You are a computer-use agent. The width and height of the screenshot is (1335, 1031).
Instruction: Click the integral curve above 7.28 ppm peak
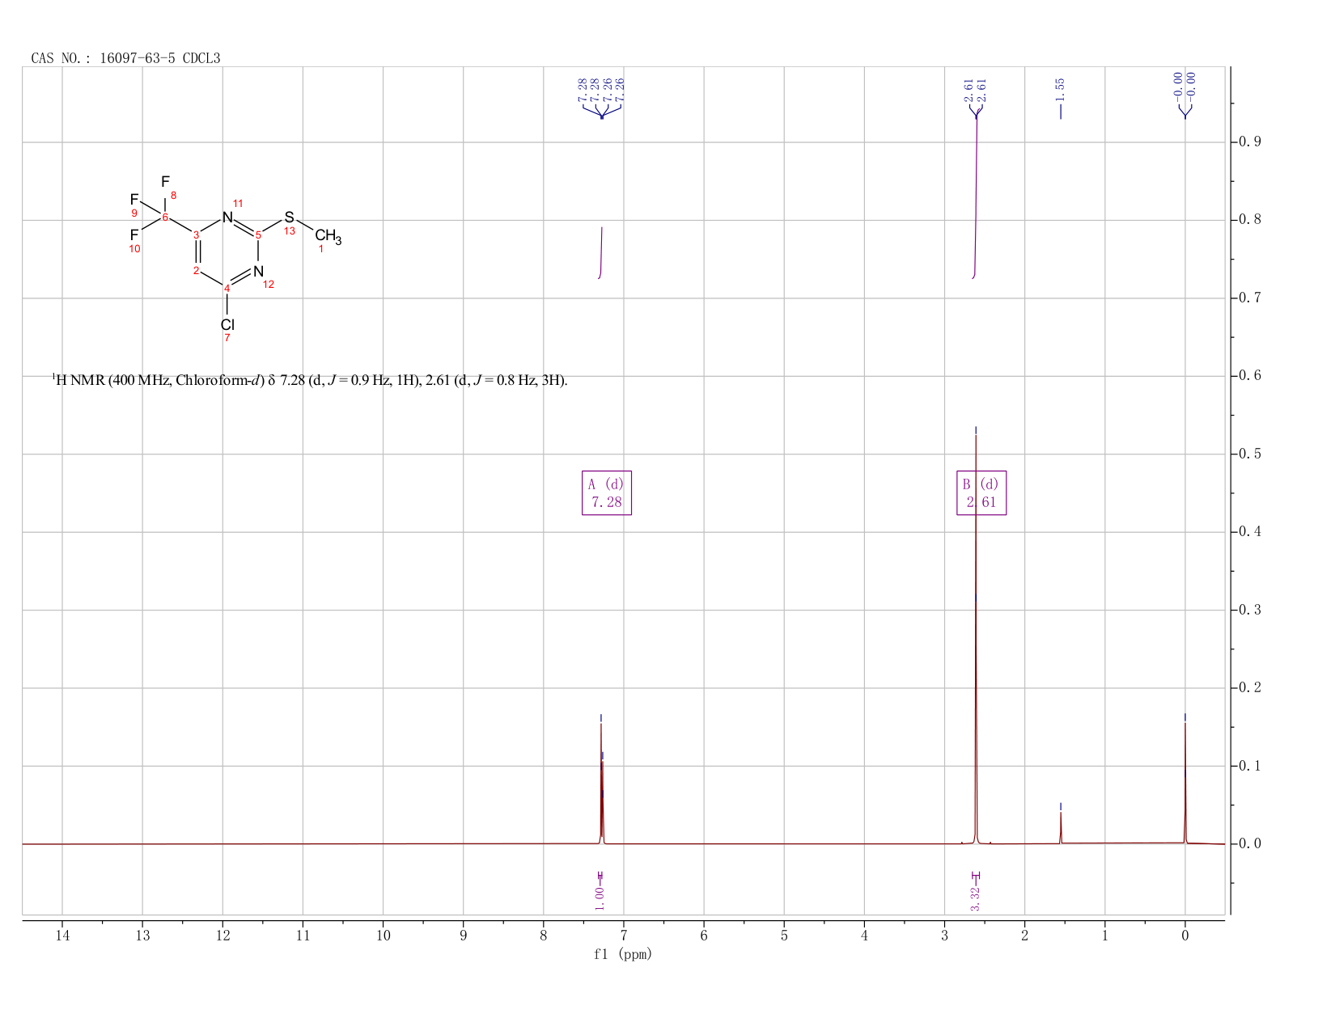pyautogui.click(x=600, y=253)
